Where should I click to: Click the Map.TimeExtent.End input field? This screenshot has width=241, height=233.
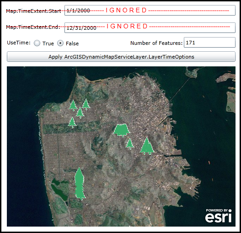[150, 28]
